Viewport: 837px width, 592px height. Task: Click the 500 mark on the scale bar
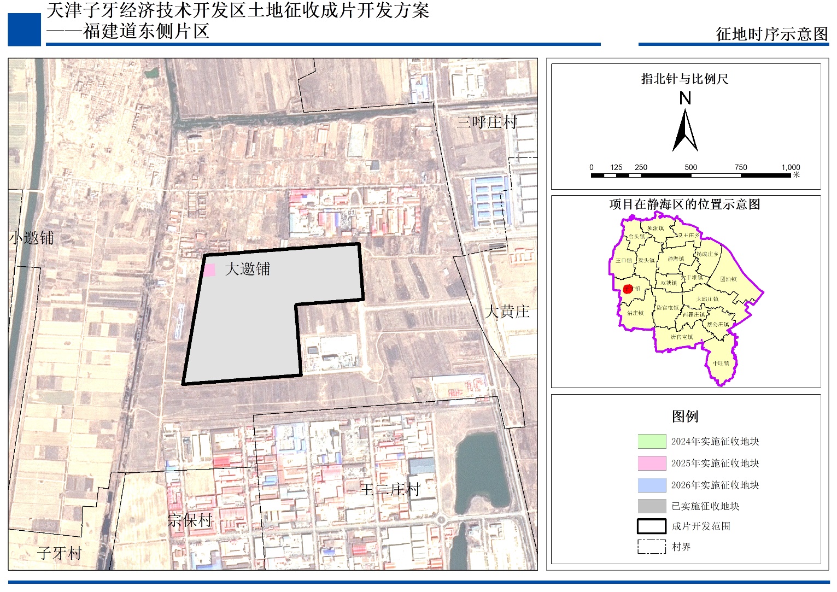(690, 168)
